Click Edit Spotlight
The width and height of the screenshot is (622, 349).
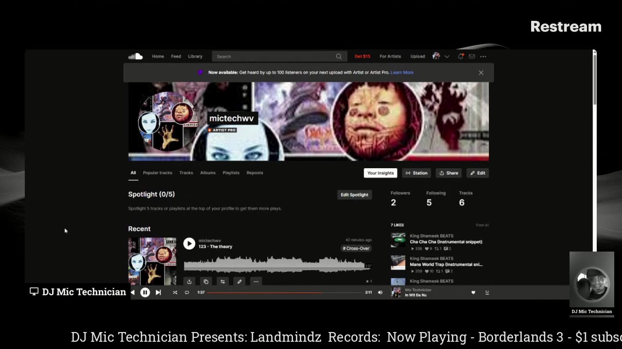click(354, 195)
